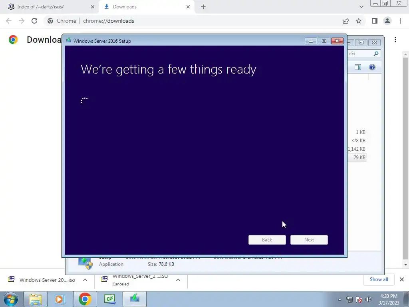Click Next in Windows Server 2016 Setup
This screenshot has width=409, height=307.
(309, 240)
